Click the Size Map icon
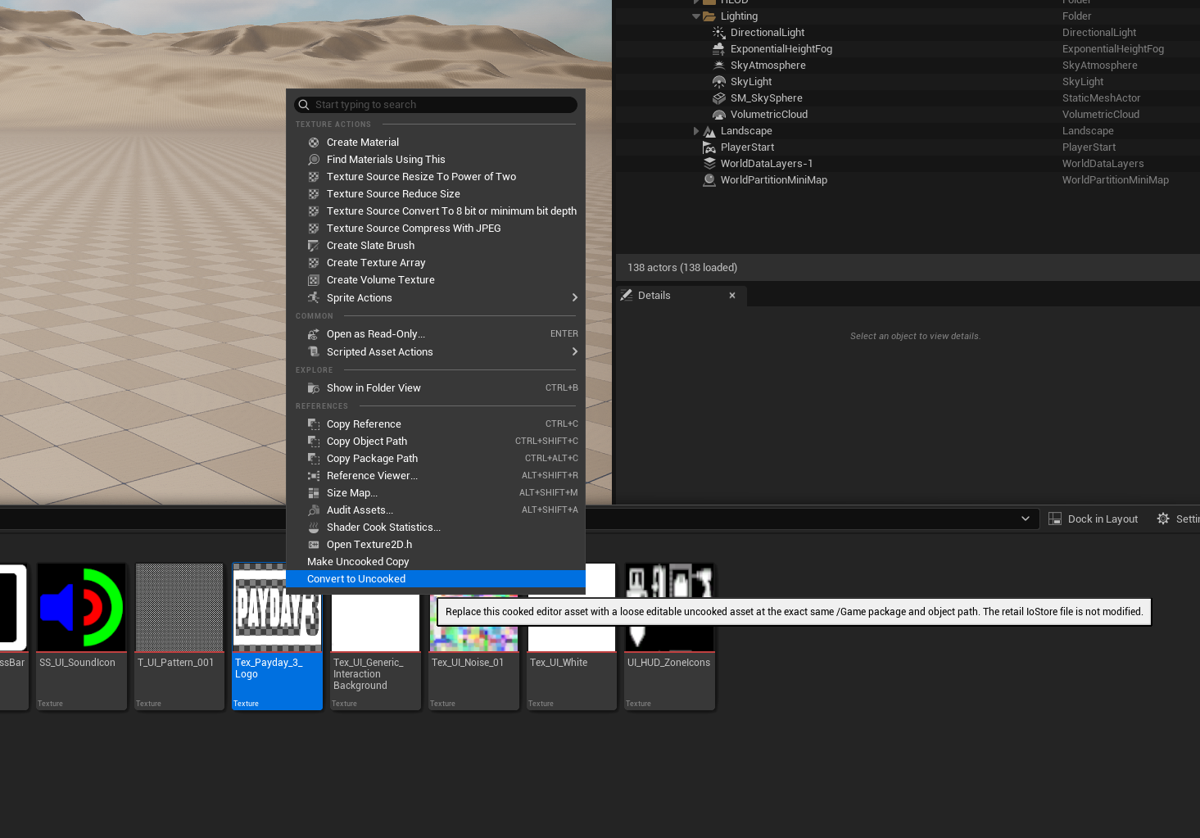 pos(313,493)
